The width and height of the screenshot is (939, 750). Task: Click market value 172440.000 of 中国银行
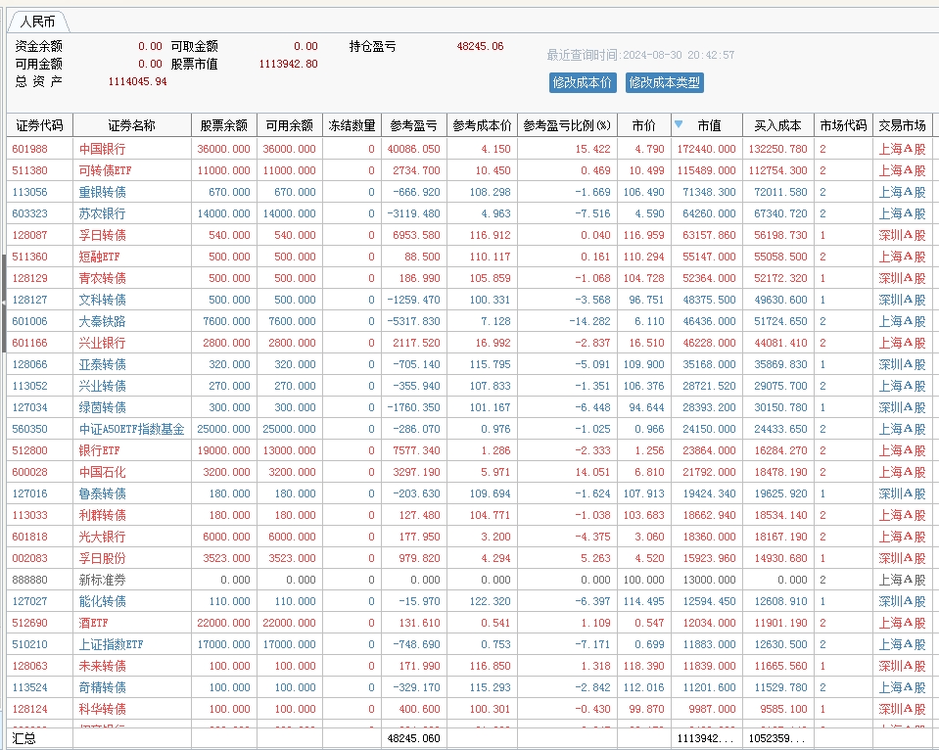click(707, 149)
